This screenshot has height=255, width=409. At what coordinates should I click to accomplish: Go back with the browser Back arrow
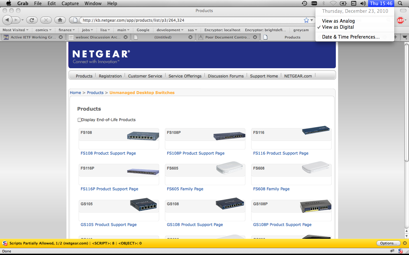pos(7,20)
